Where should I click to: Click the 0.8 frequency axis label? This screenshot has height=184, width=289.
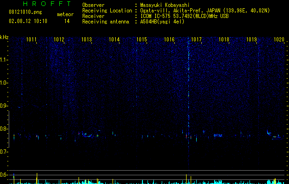[x=4, y=129]
